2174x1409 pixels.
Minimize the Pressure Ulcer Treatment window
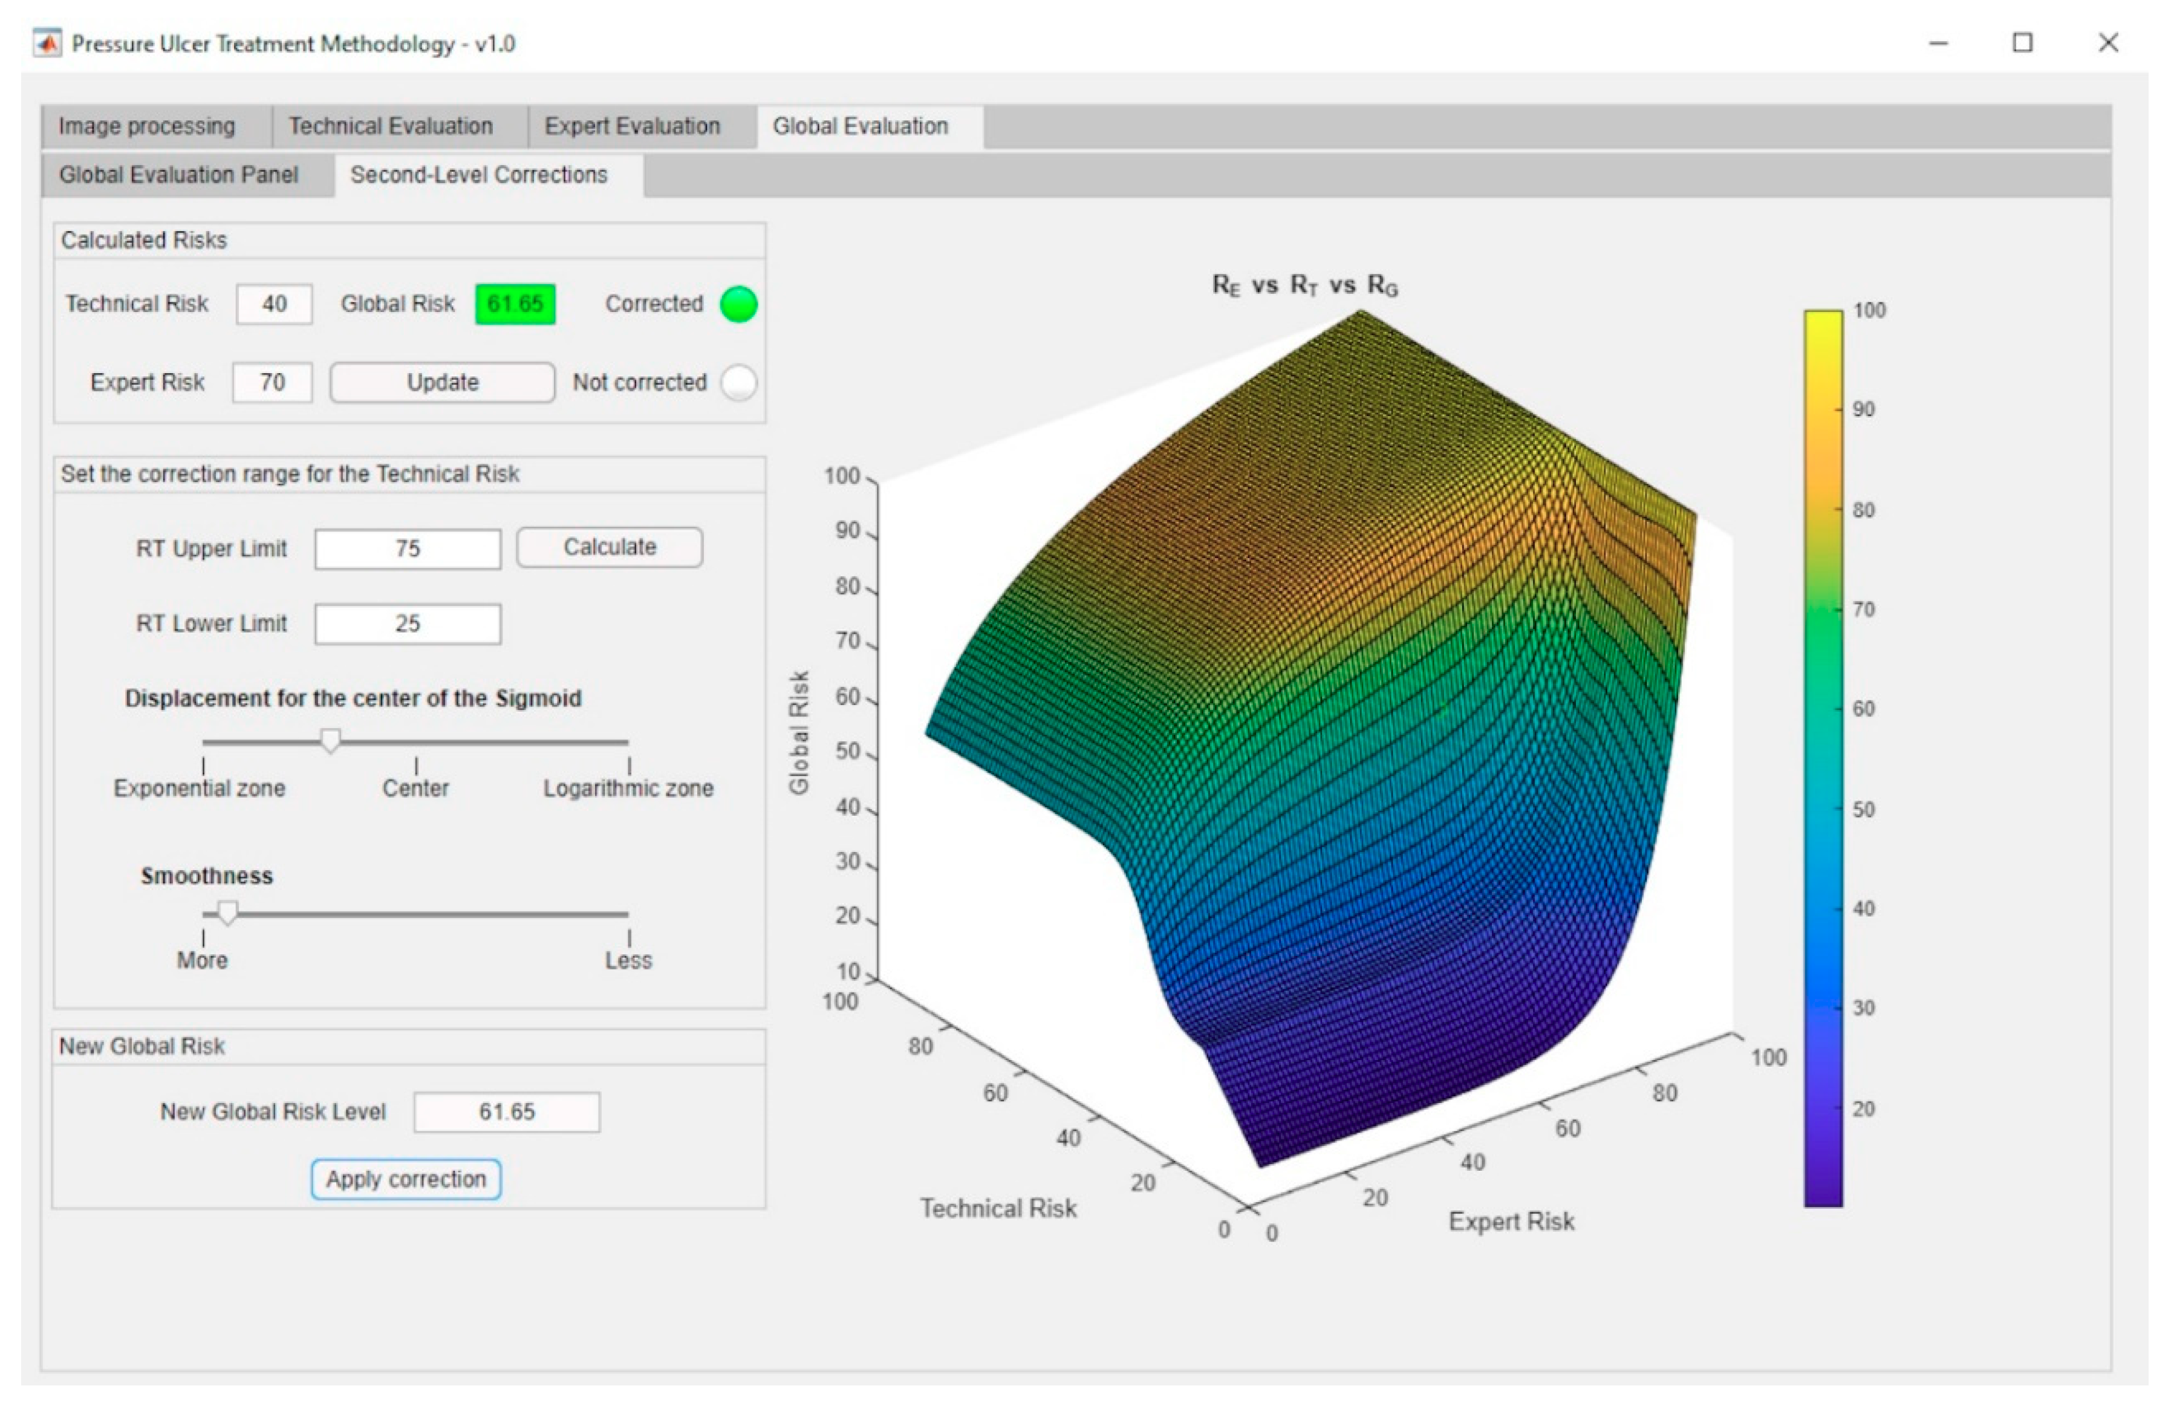(x=1938, y=43)
